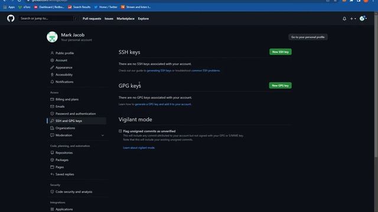Open the Home / Twitter bookmark
Image resolution: width=378 pixels, height=212 pixels.
pos(106,7)
